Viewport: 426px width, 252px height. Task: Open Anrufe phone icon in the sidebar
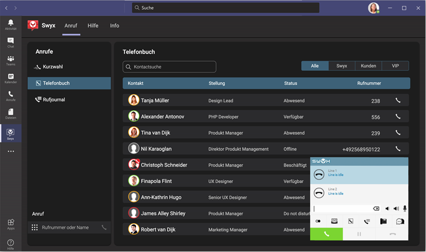tap(11, 96)
